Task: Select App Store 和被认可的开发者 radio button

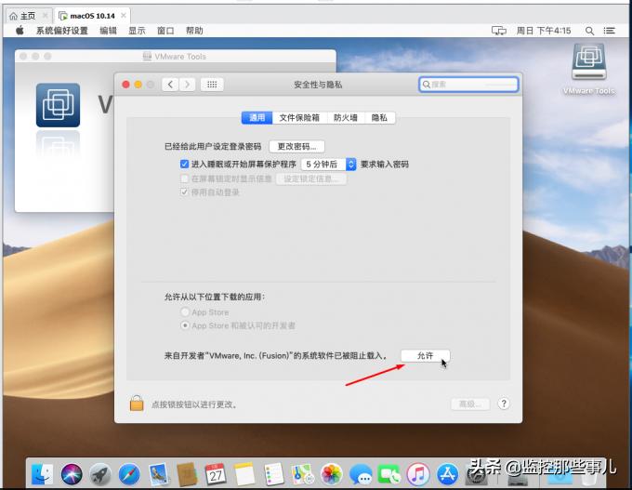Action: point(185,325)
